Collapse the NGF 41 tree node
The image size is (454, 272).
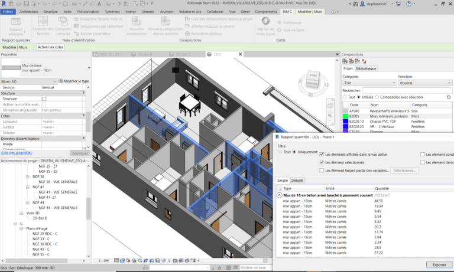pyautogui.click(x=28, y=187)
